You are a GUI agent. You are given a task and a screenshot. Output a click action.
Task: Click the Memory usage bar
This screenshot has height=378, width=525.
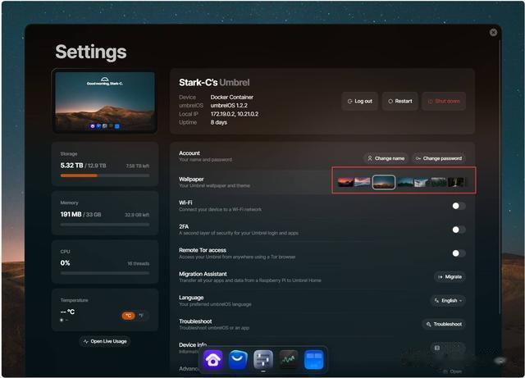105,225
